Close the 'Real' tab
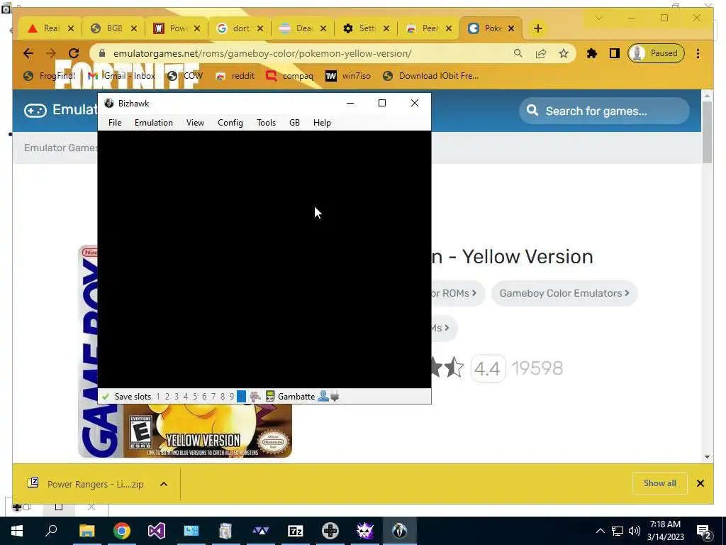The image size is (726, 545). pos(71,28)
